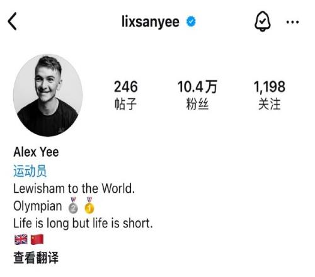Screen dimensions: 315x277
Task: Tap the 关注 following label
Action: (270, 104)
